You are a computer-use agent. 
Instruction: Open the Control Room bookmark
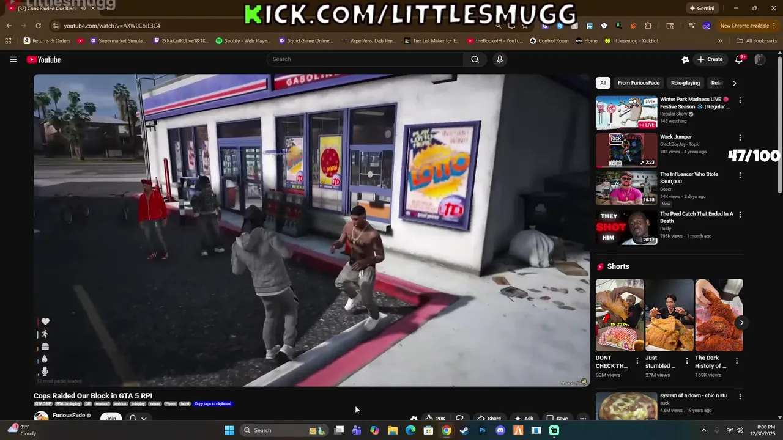pyautogui.click(x=549, y=41)
